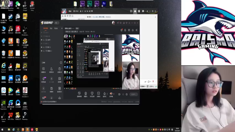Switch to the second scene tab
Screen dimensions: 235x132
[51, 28]
